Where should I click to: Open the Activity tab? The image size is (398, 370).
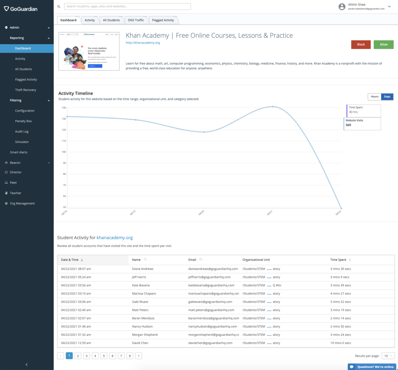click(x=90, y=20)
